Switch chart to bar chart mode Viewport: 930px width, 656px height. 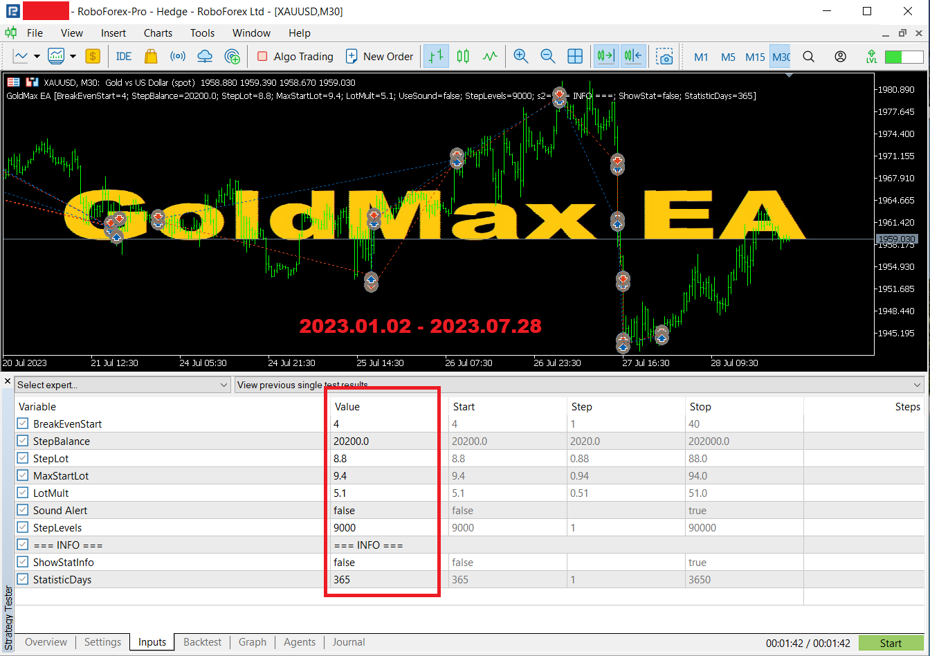436,56
